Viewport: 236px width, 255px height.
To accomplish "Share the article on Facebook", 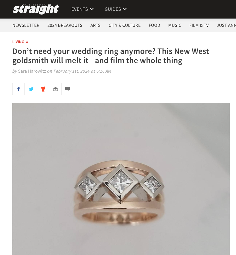I will [18, 89].
